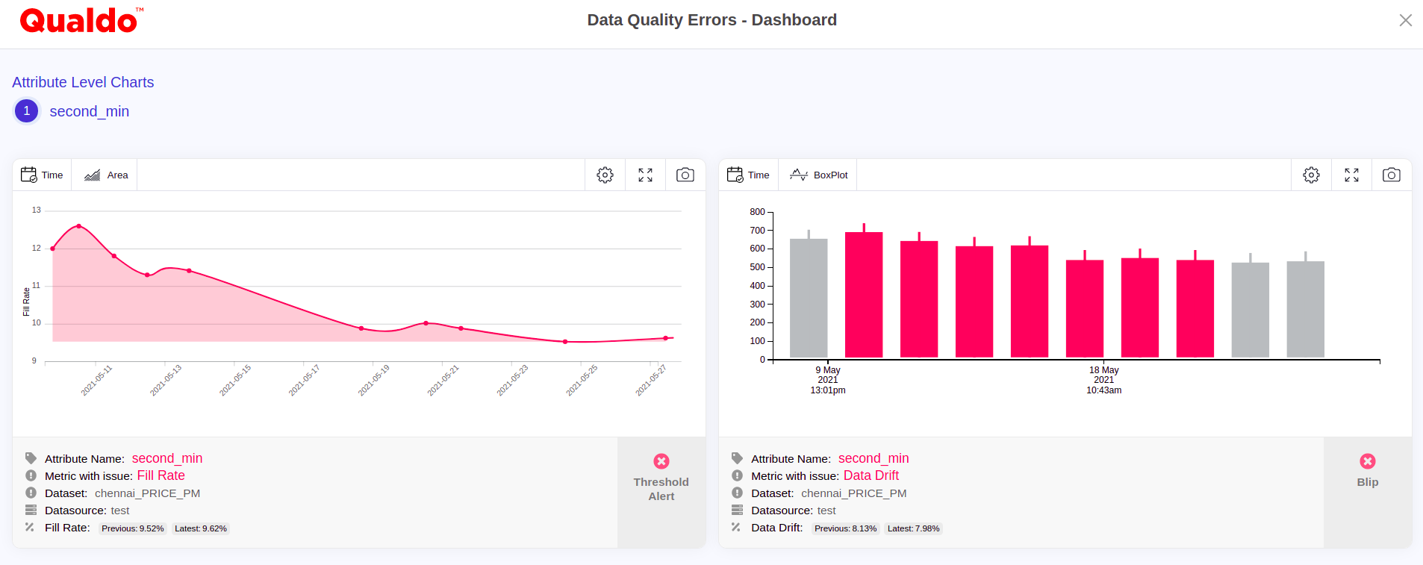Expand Data Drift chart to fullscreen

coord(1351,175)
